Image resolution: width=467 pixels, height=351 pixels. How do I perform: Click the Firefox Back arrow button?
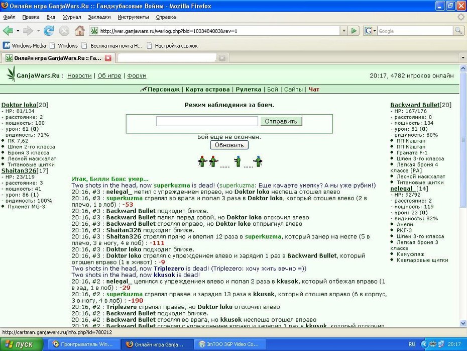(8, 31)
